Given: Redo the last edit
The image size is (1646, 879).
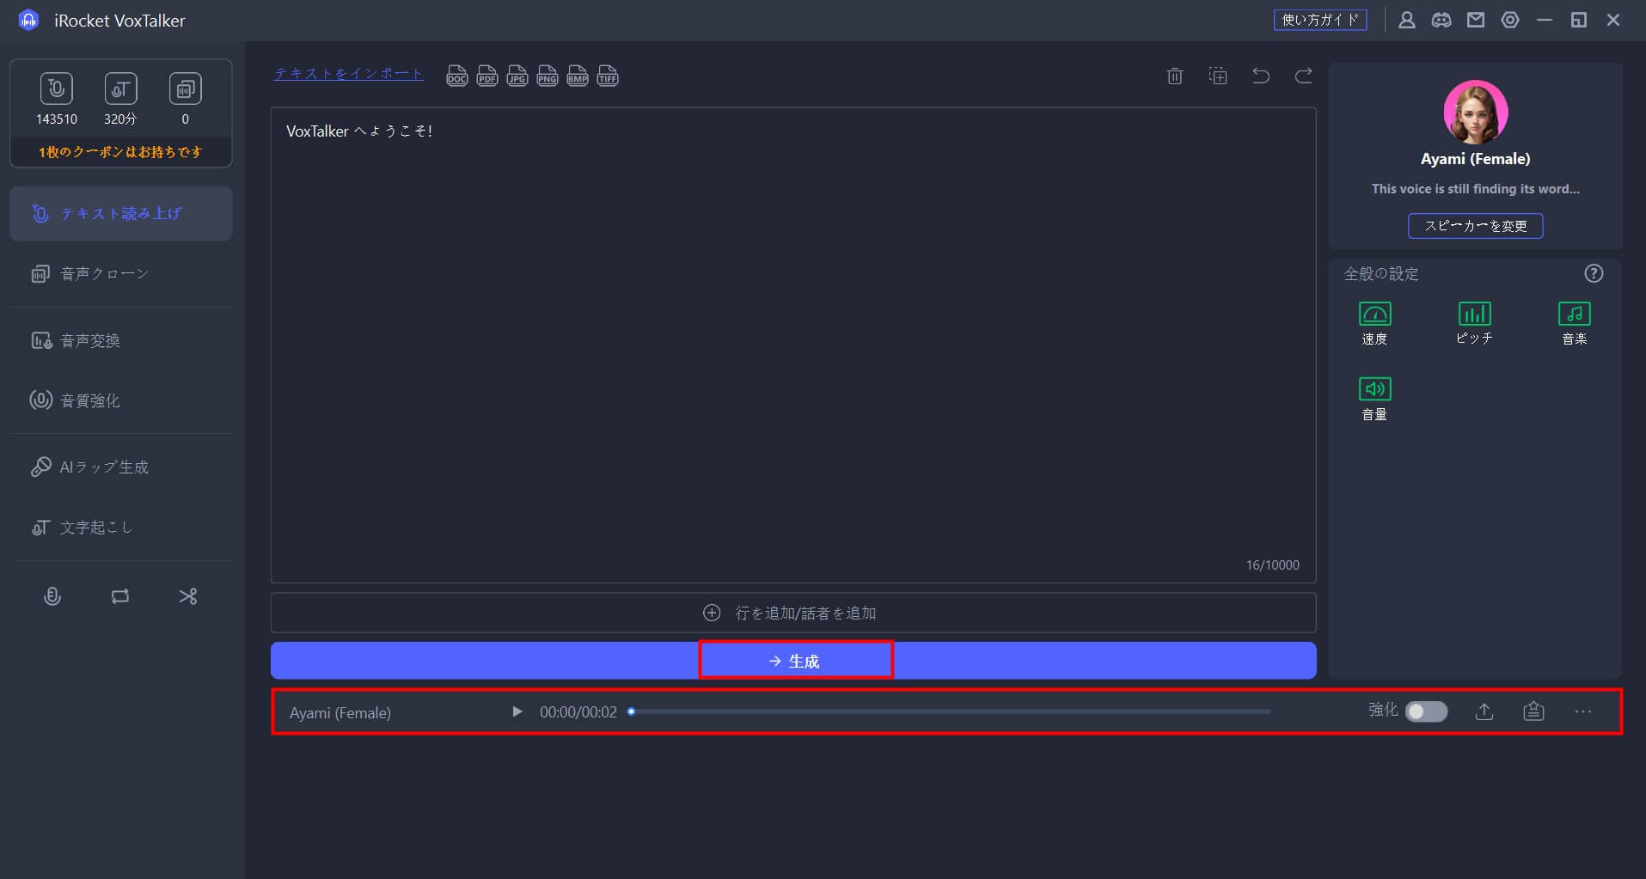Looking at the screenshot, I should (x=1304, y=76).
